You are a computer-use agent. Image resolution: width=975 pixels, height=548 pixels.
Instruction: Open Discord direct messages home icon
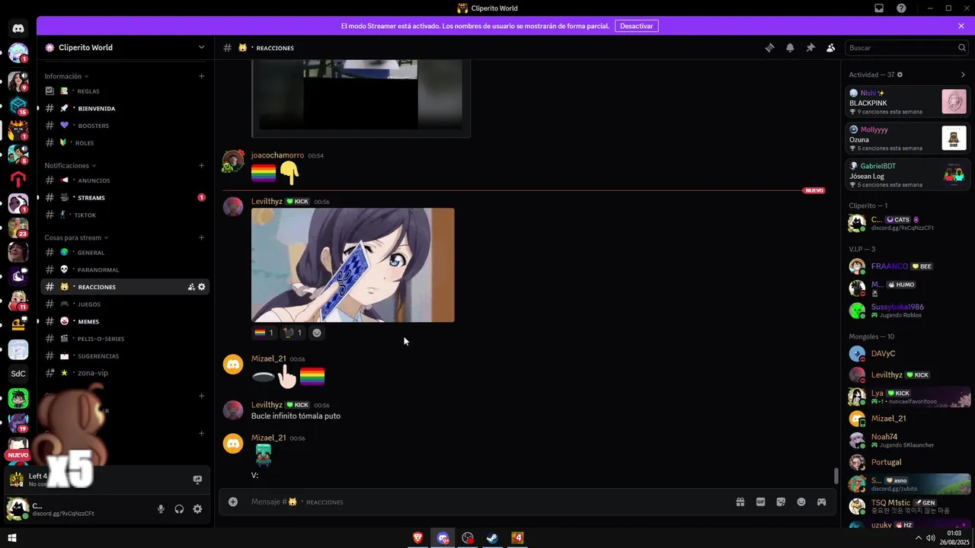18,29
